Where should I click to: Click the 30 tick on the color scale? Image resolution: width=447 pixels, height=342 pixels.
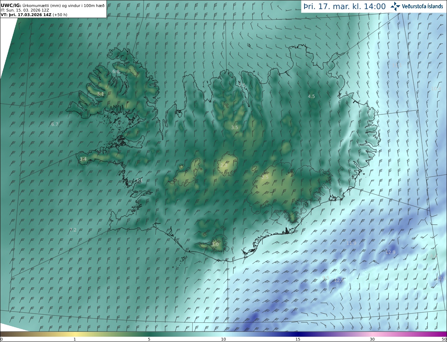tap(372, 339)
